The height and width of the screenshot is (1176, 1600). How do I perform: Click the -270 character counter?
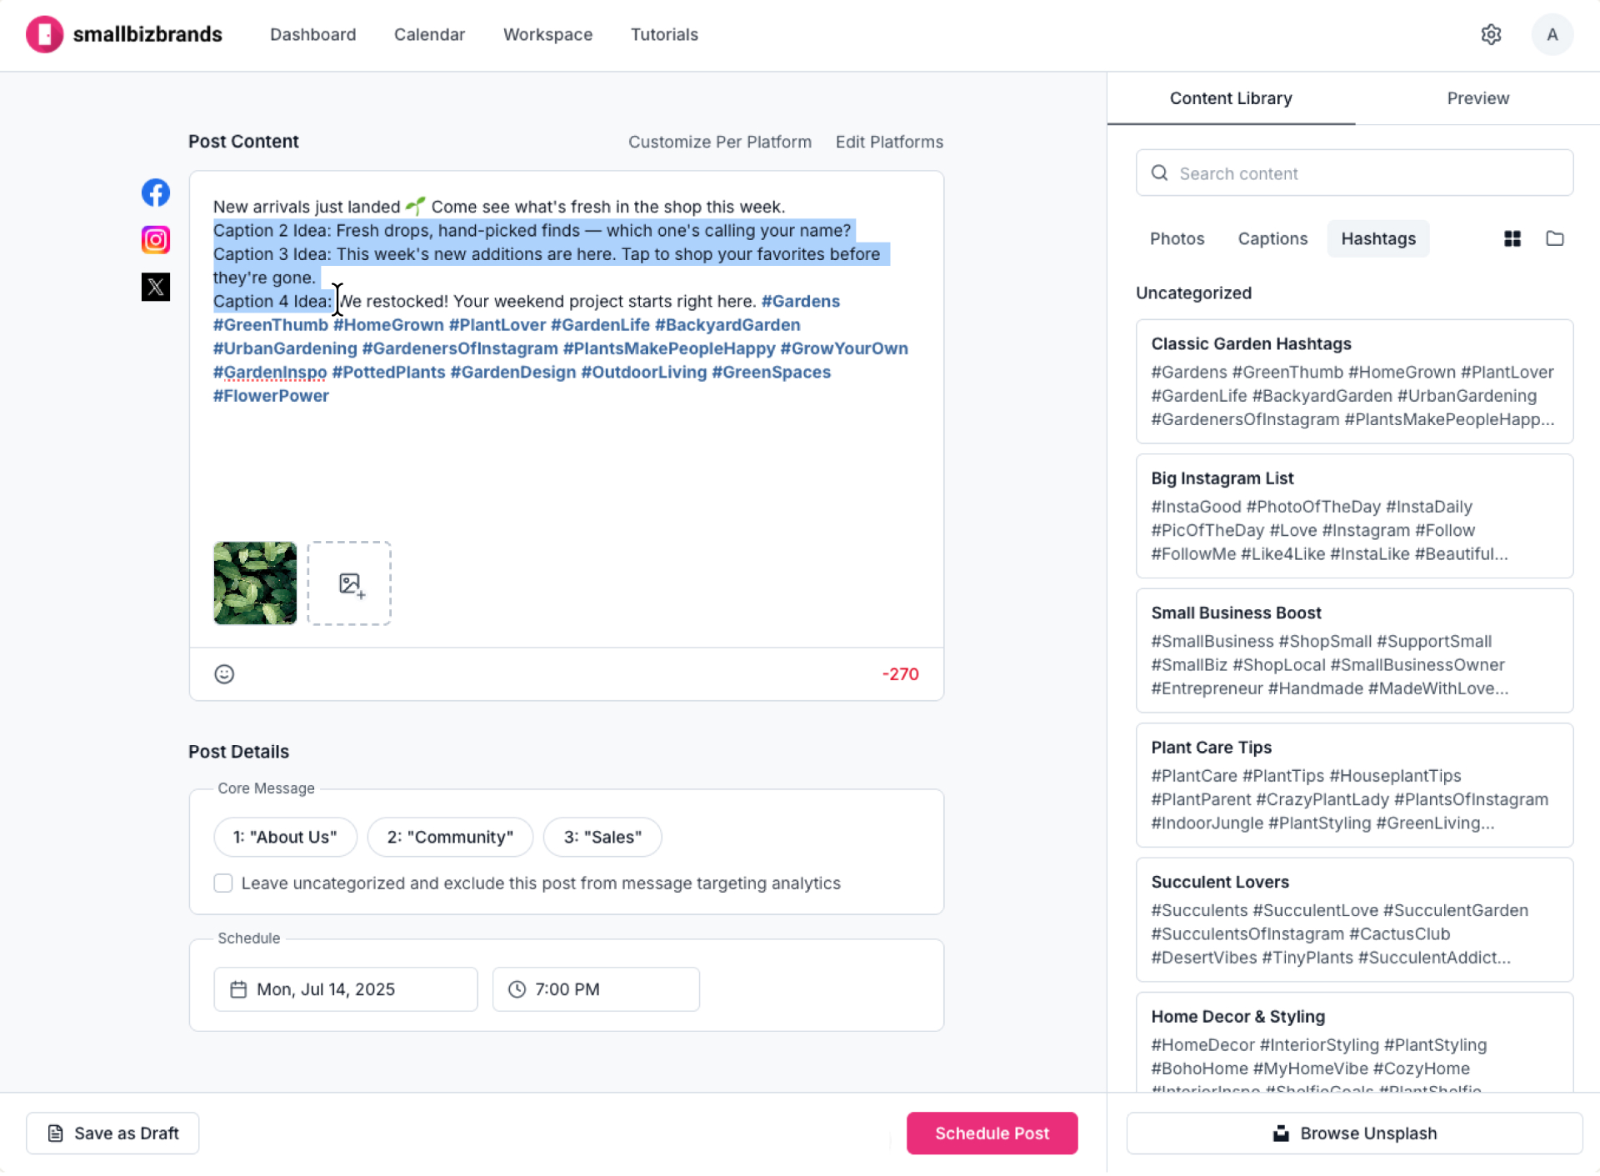coord(900,674)
